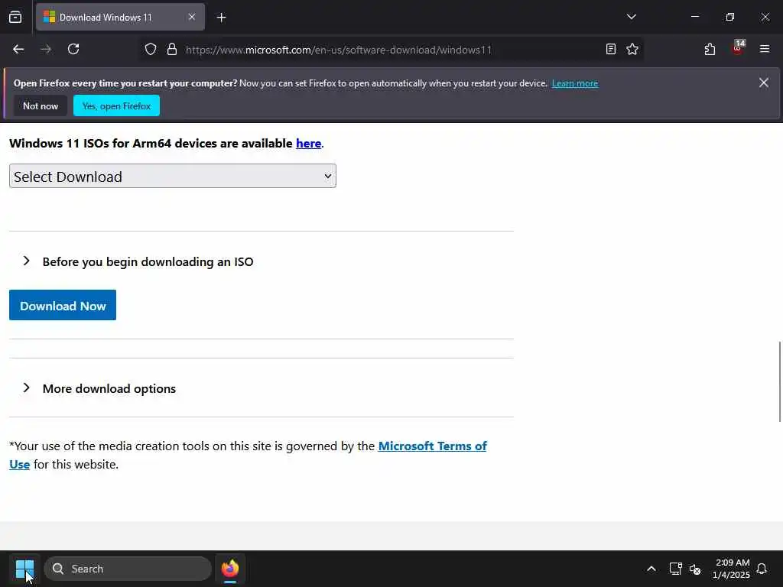Activate Firefox from the taskbar
This screenshot has height=587, width=783.
pos(230,569)
